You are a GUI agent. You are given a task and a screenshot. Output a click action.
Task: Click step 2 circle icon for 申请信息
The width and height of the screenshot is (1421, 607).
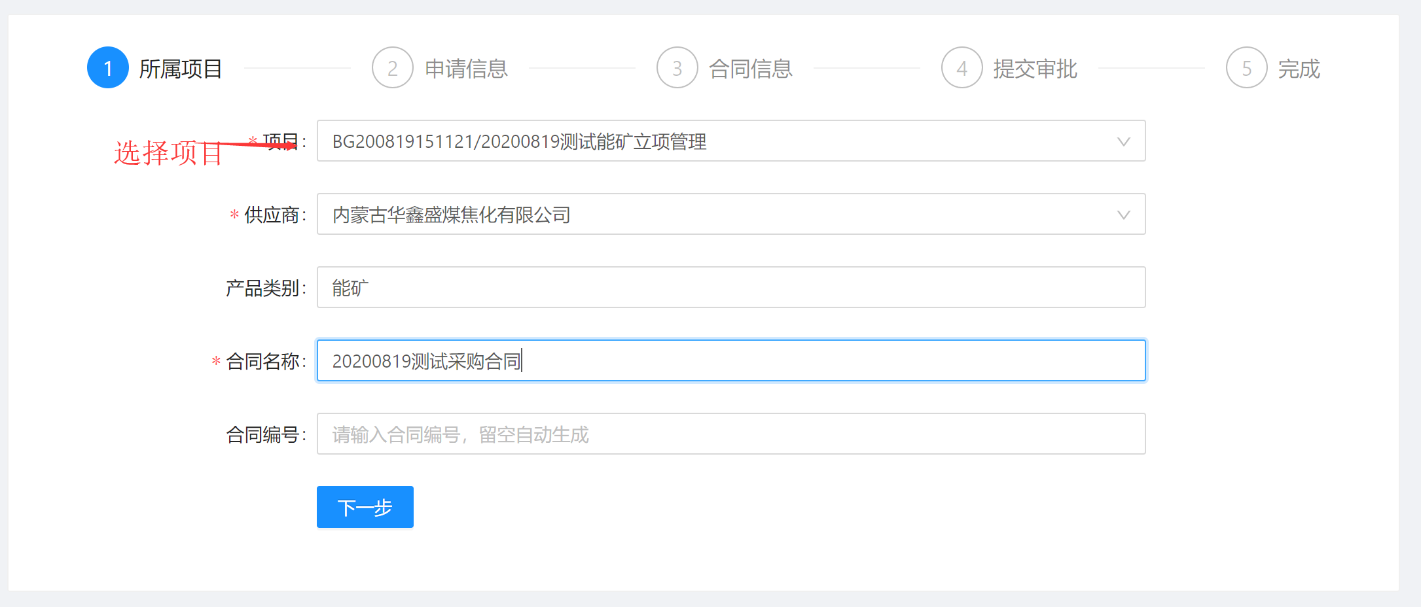click(x=393, y=67)
